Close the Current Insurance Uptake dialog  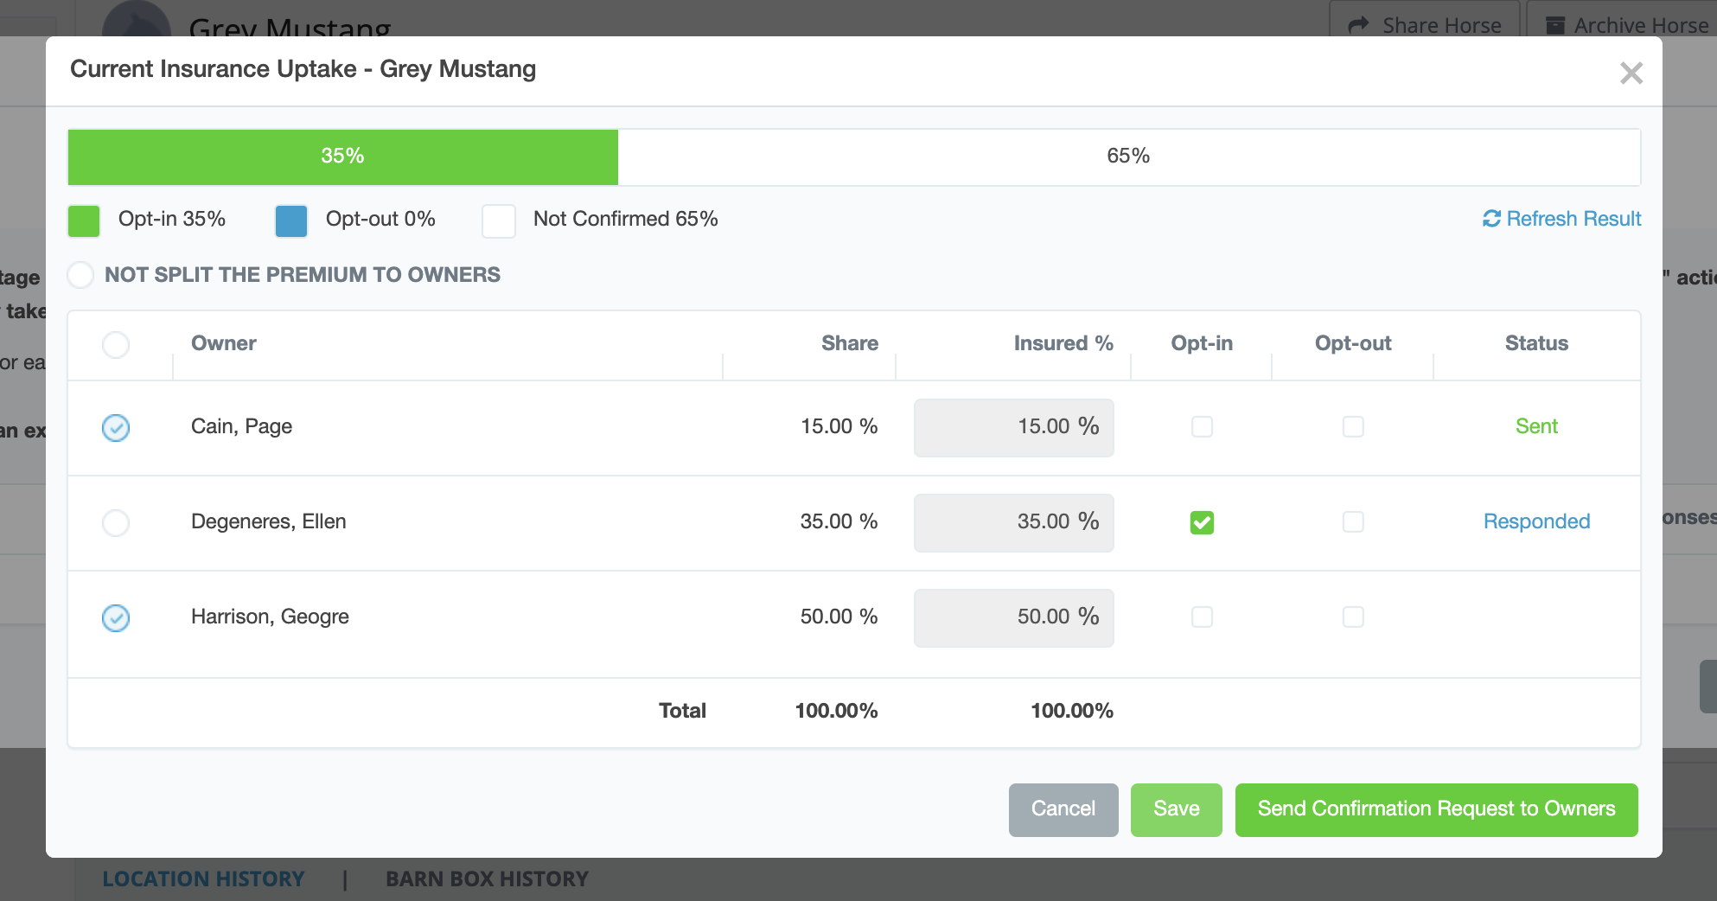tap(1631, 73)
